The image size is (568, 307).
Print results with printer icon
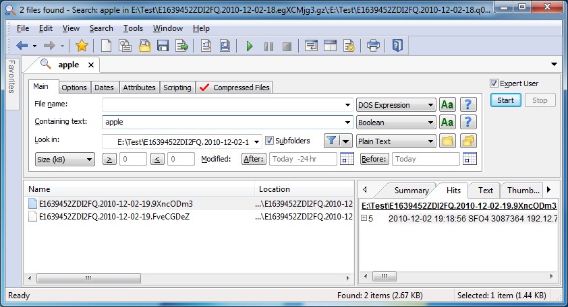click(373, 46)
